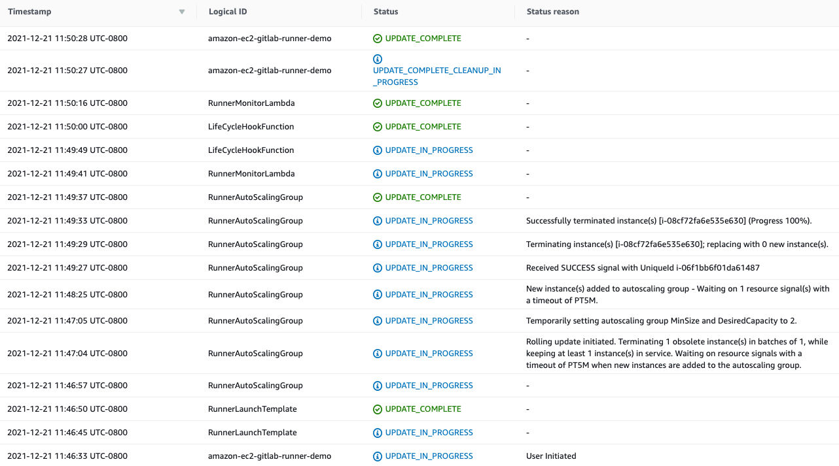Click UPDATE_IN_PROGRESS beside timestamp 11:46:45

click(429, 432)
